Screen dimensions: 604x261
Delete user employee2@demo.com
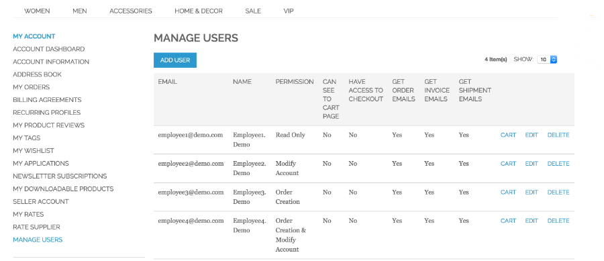558,164
